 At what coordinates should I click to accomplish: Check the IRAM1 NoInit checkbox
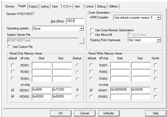click(x=155, y=90)
